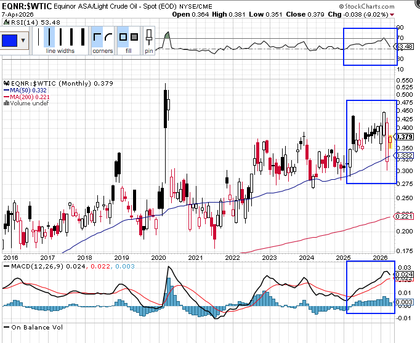Click the MACD histogram value 0.003 in the legend
Image resolution: width=420 pixels, height=343 pixels.
tap(125, 267)
